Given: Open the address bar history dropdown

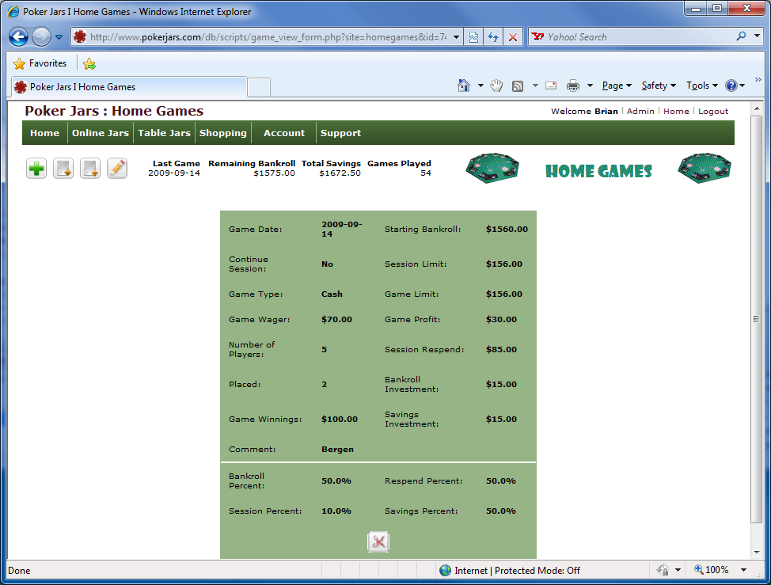Looking at the screenshot, I should click(456, 37).
